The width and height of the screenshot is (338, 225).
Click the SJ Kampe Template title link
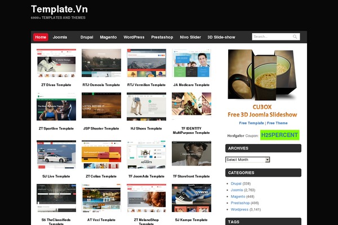(x=192, y=220)
